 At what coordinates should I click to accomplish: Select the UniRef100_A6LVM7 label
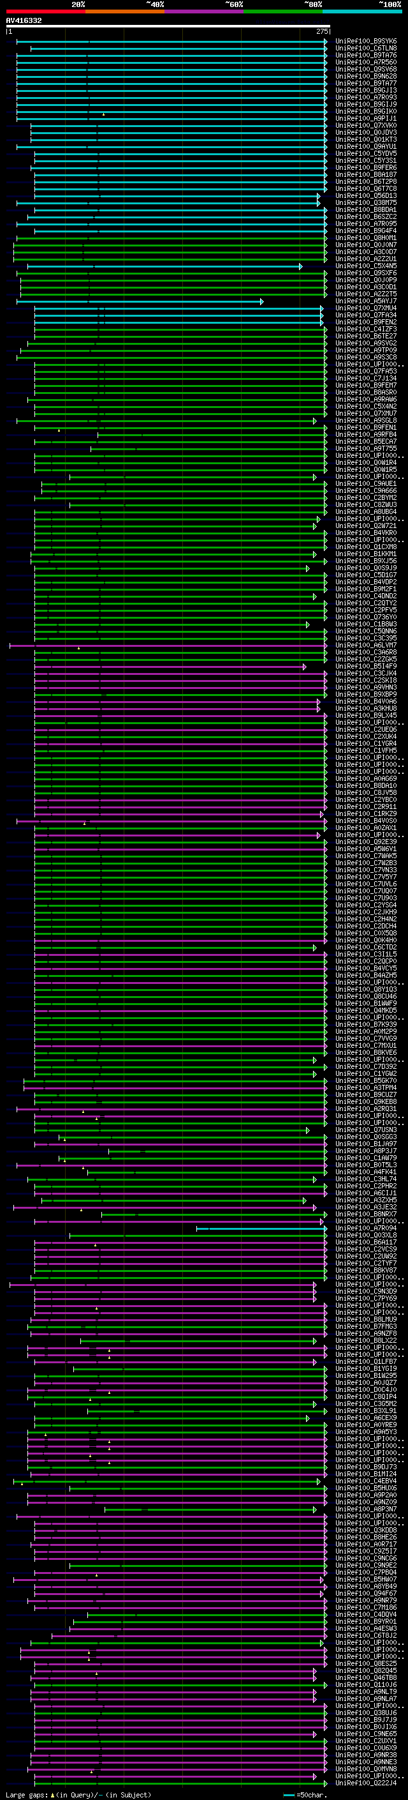coord(365,646)
